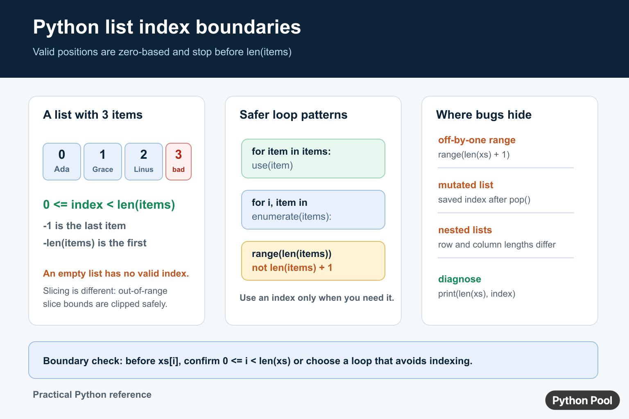
Task: Click yellow 'range(len(items))' code box
Action: click(313, 261)
